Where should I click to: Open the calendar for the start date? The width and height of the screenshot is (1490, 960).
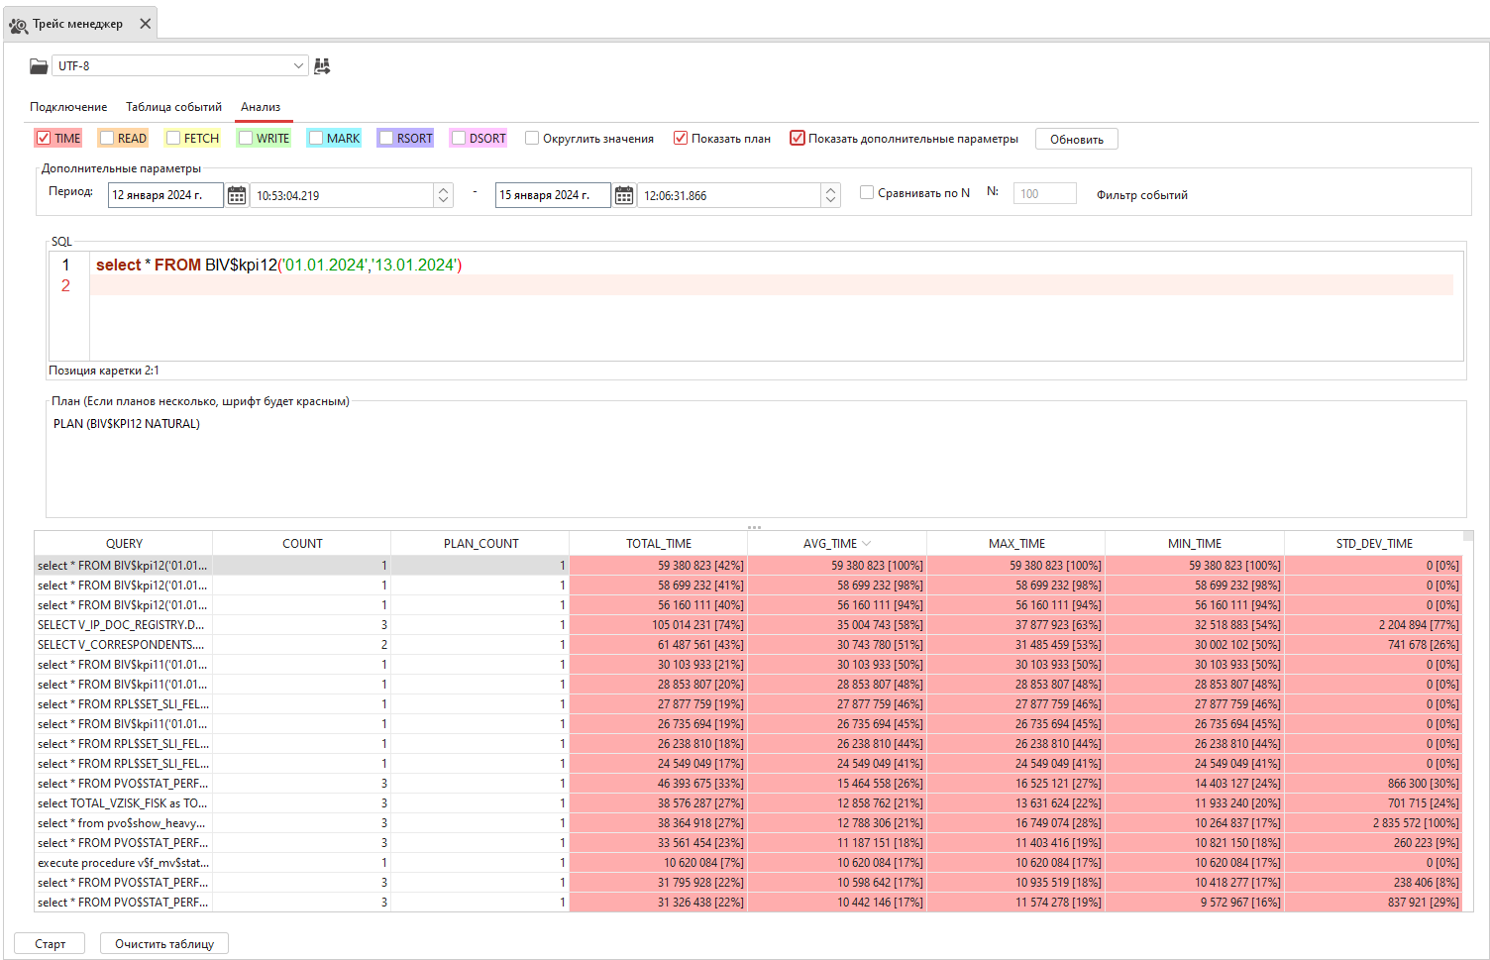point(237,194)
